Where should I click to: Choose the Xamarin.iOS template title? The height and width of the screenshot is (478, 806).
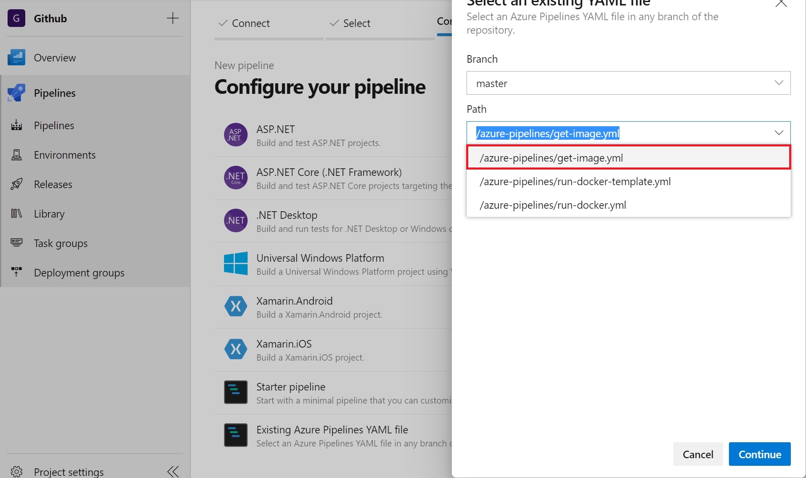coord(284,344)
